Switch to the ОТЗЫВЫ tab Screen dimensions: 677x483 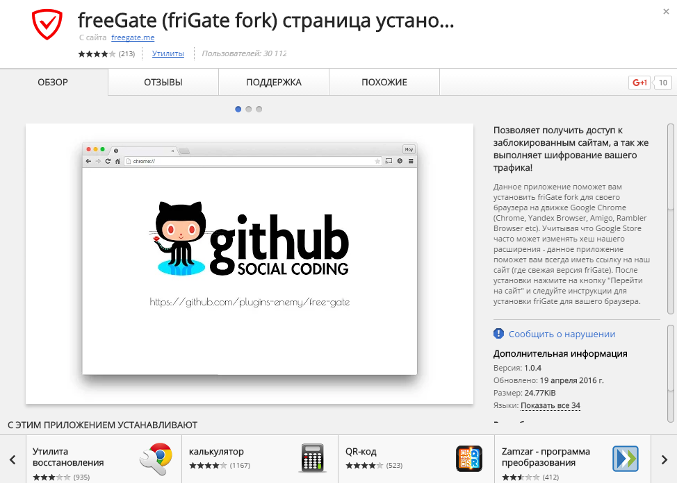pos(163,82)
